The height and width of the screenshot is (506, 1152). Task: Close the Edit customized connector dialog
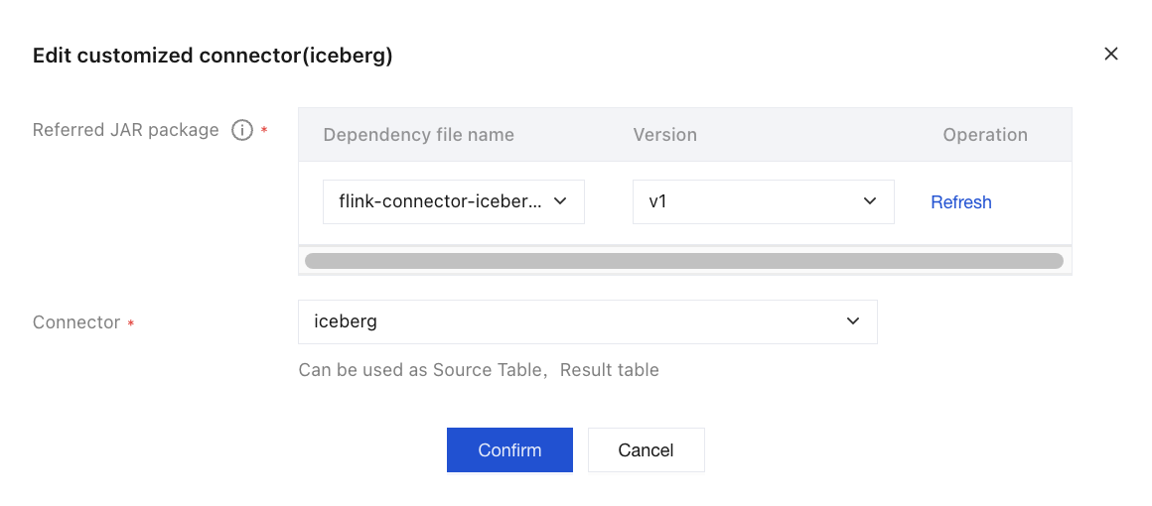(1111, 54)
